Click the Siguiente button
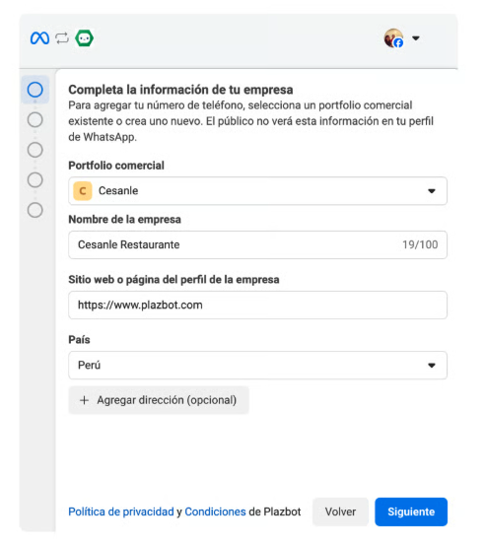 click(x=411, y=512)
